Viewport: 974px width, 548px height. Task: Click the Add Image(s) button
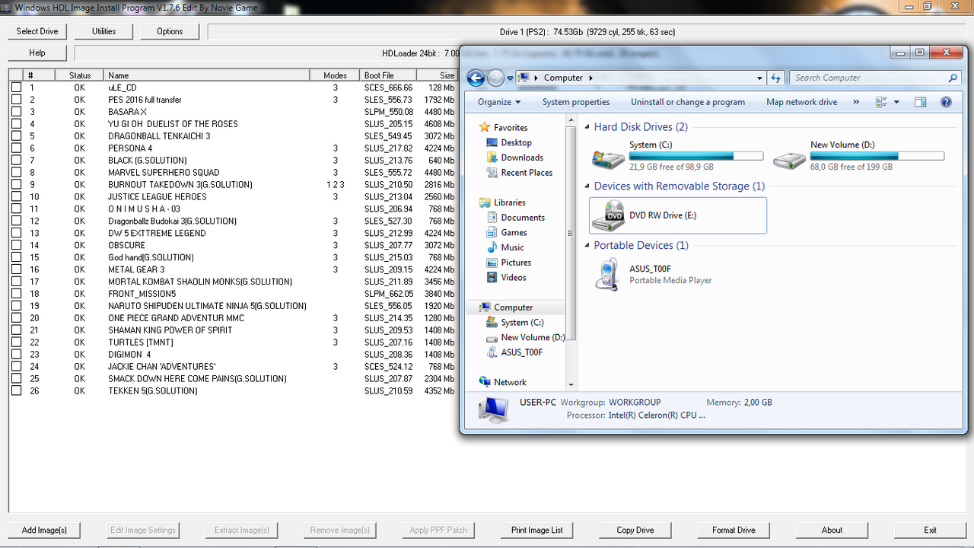click(x=44, y=530)
